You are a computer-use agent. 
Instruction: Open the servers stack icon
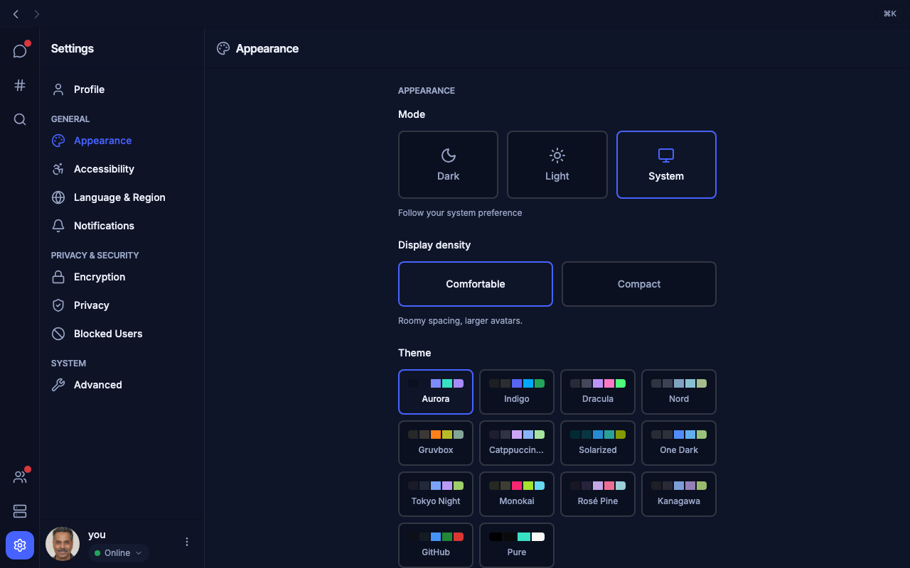pyautogui.click(x=20, y=511)
